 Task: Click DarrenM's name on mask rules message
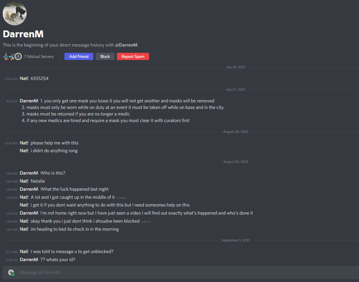(29, 101)
